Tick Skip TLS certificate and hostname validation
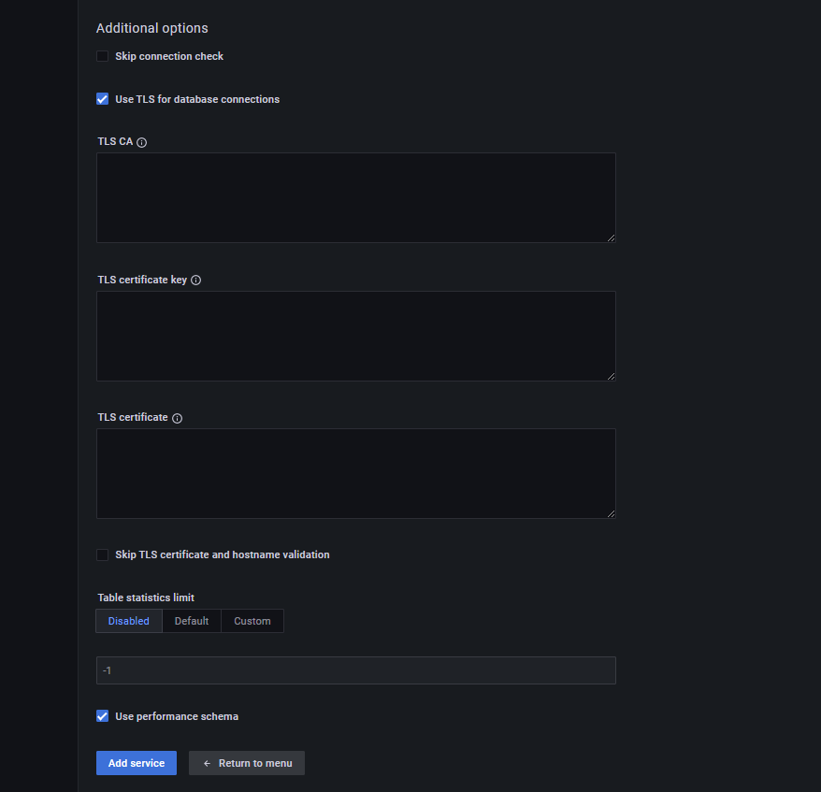This screenshot has height=792, width=821. coord(103,554)
